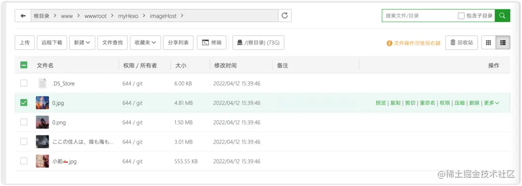Expand the 更多 menu for 0.jpg
522x186 pixels.
point(492,103)
